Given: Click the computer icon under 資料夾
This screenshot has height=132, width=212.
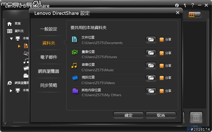Looking at the screenshot, I should (x=18, y=39).
